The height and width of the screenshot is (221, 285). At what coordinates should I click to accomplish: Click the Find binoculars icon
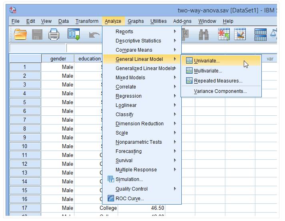204,34
